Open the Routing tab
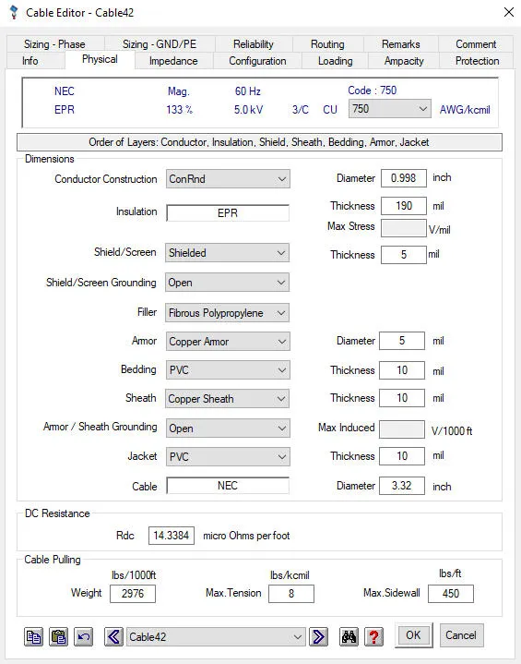This screenshot has height=664, width=521. click(x=327, y=44)
